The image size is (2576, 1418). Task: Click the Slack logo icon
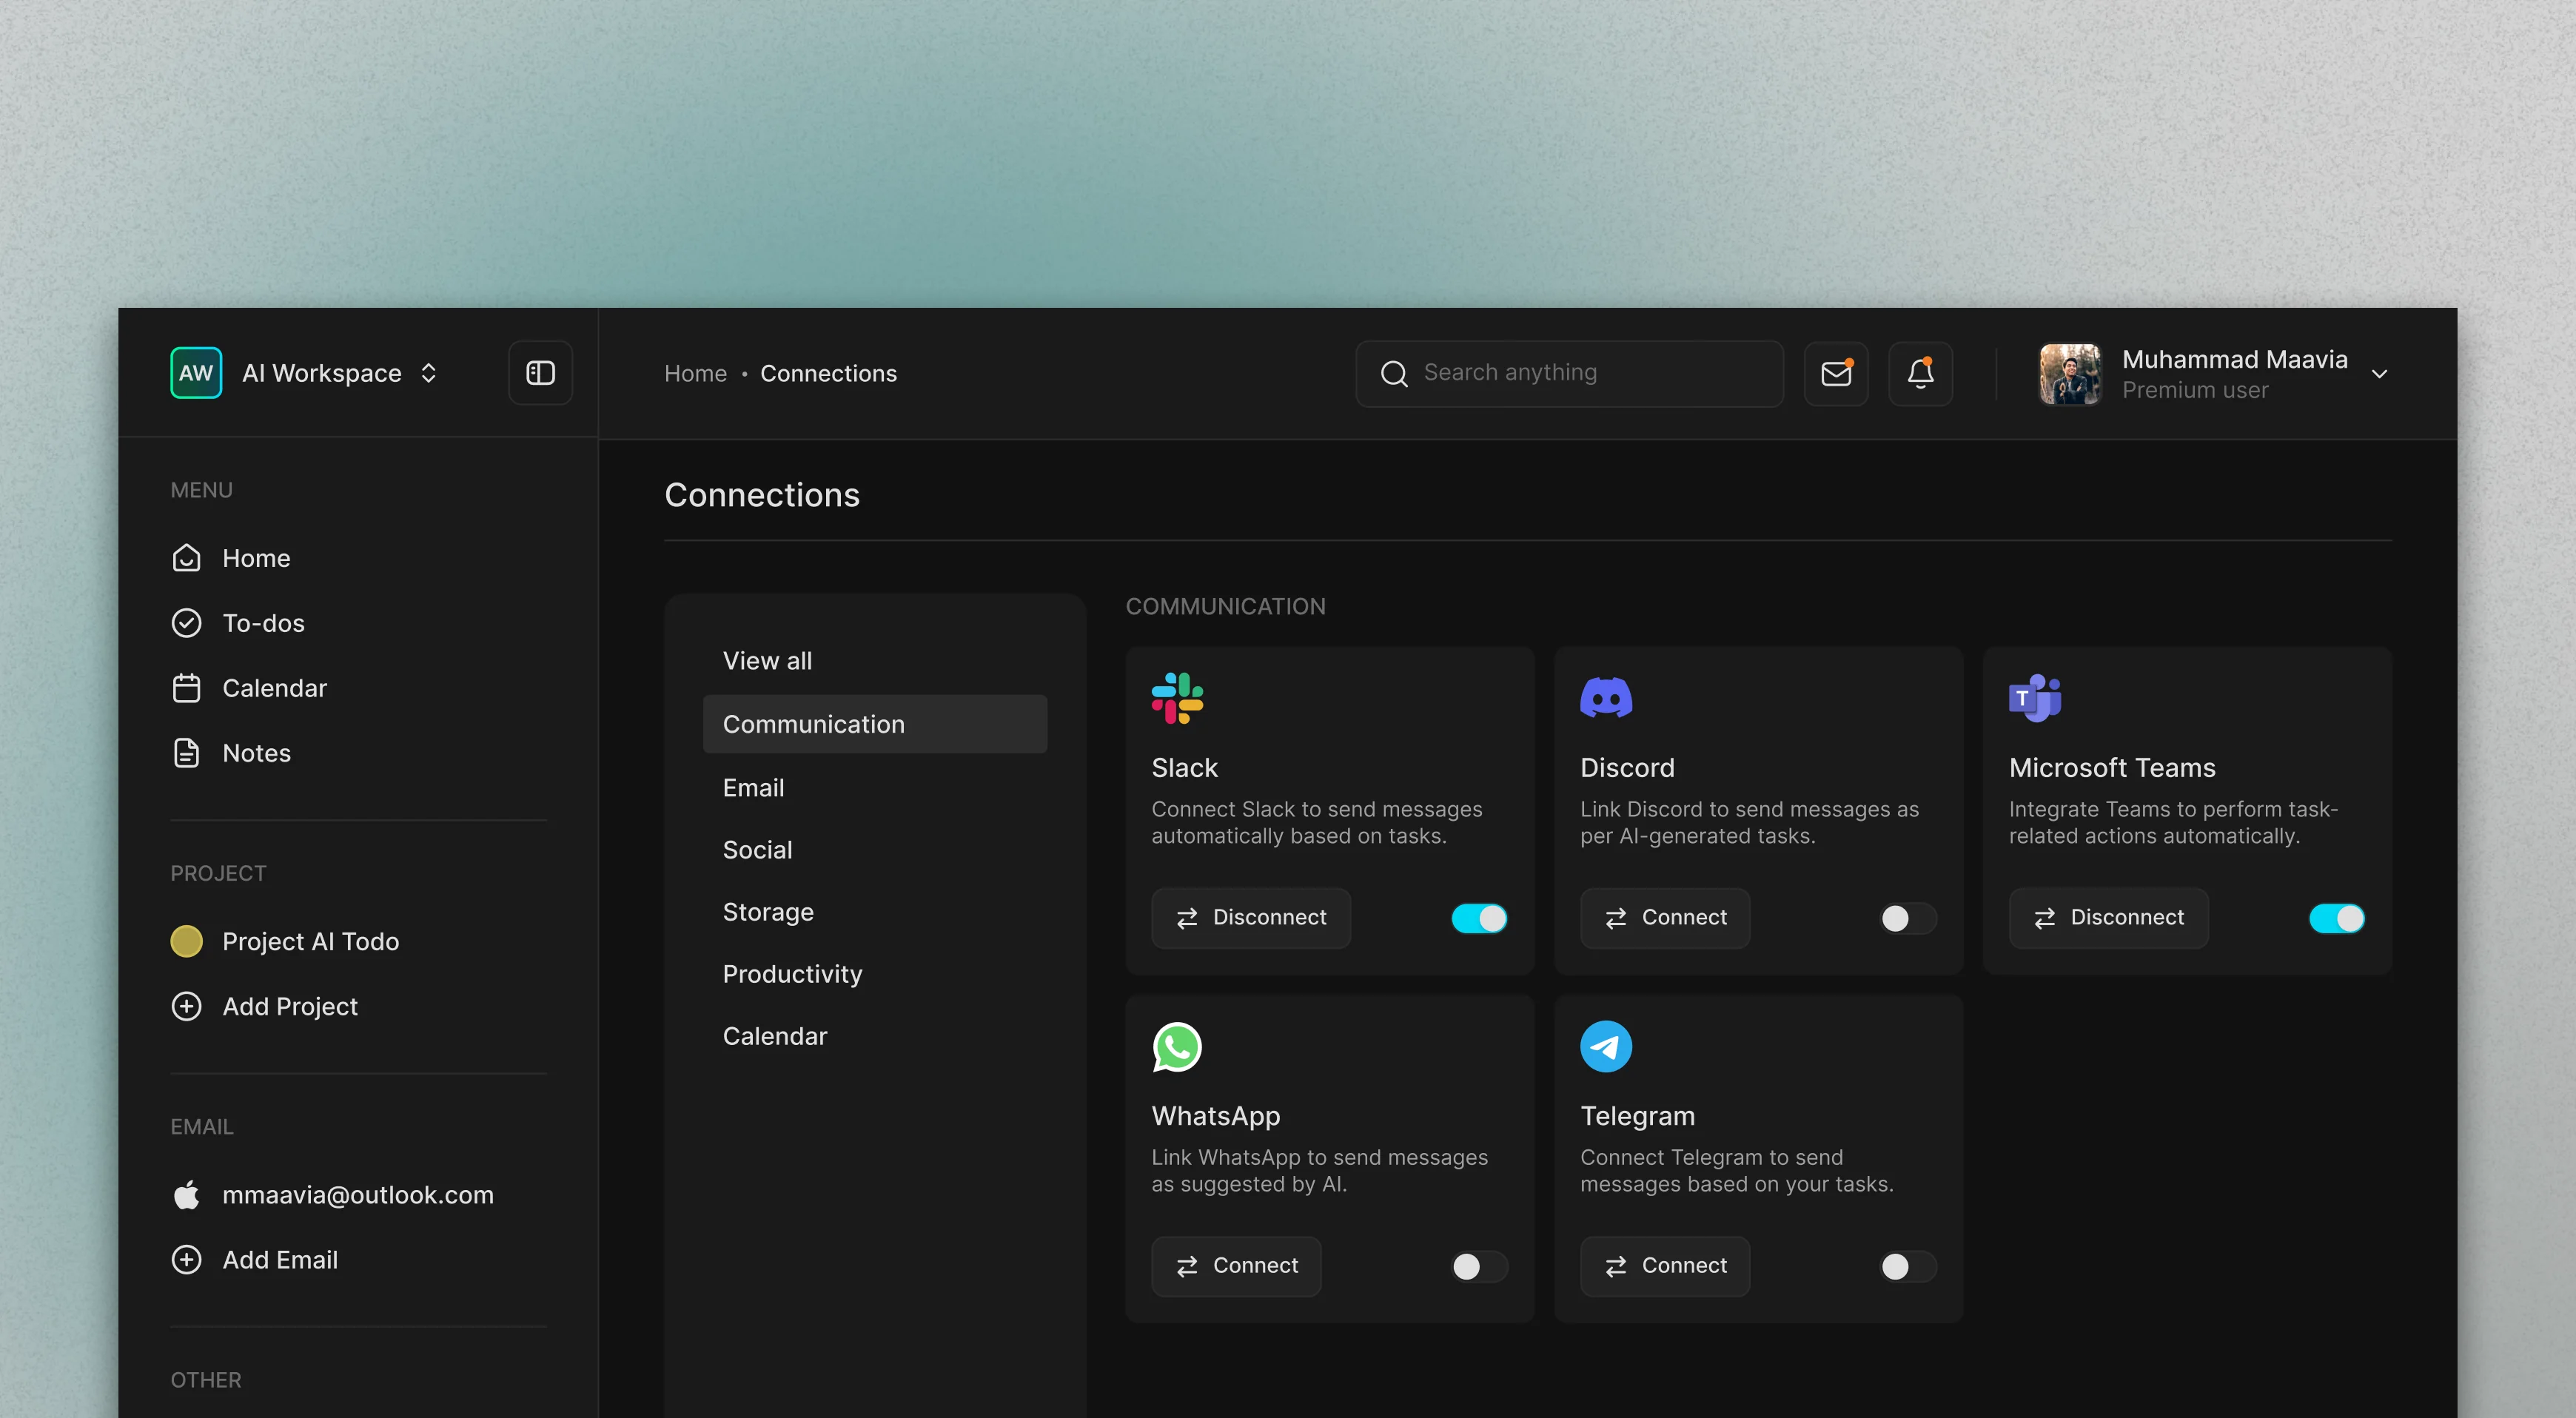point(1177,698)
